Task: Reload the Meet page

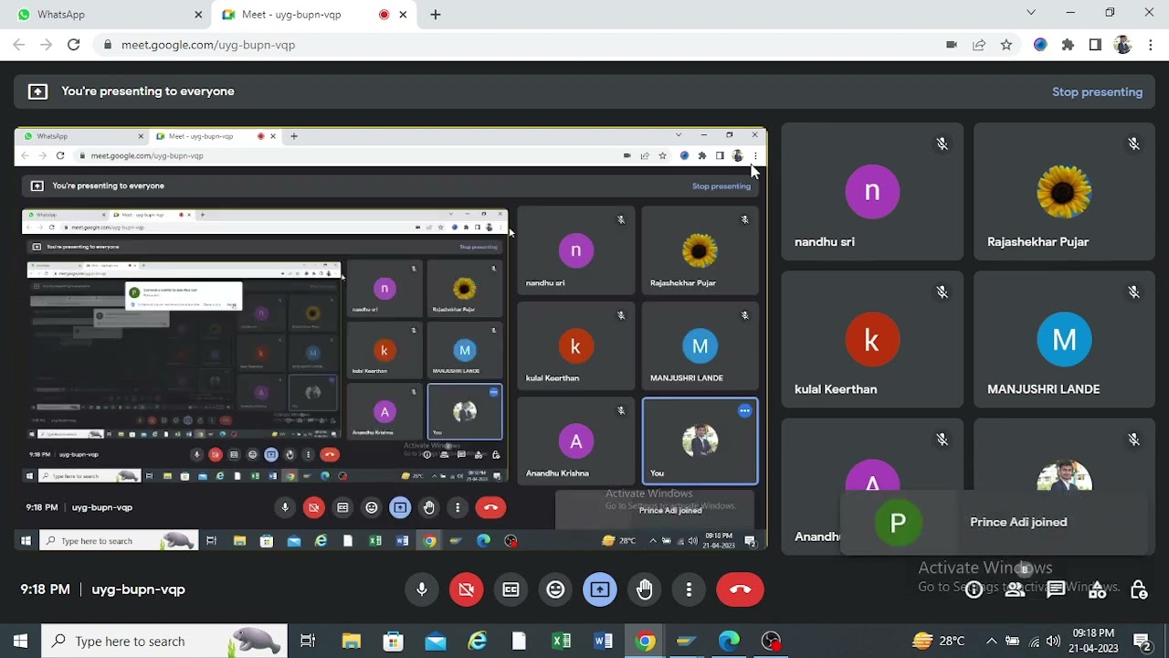Action: click(x=73, y=44)
